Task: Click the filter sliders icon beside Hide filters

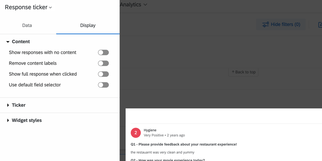Action: [x=265, y=25]
